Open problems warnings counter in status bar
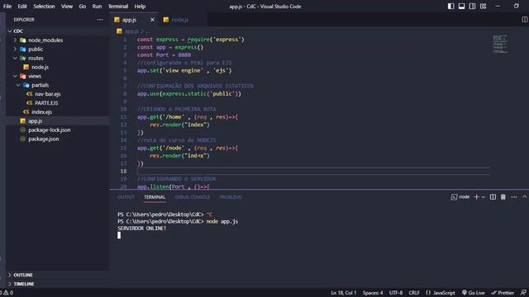529x297 pixels. point(7,293)
